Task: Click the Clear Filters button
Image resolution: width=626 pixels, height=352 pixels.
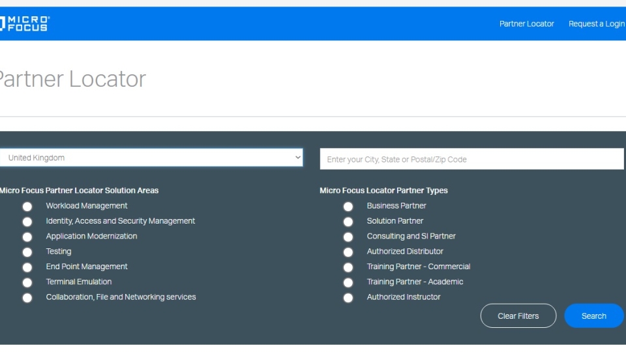Action: tap(518, 315)
